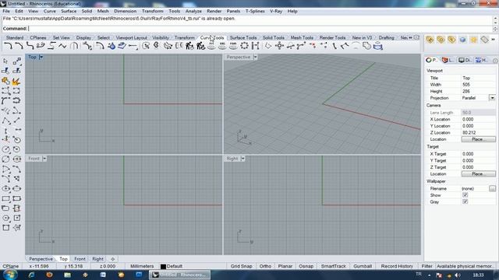Toggle Record History in status bar
The height and width of the screenshot is (280, 499).
[x=397, y=266]
